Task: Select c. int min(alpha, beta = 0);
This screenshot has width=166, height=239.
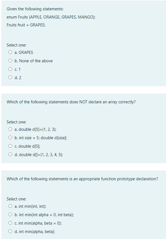Action: tap(10, 223)
